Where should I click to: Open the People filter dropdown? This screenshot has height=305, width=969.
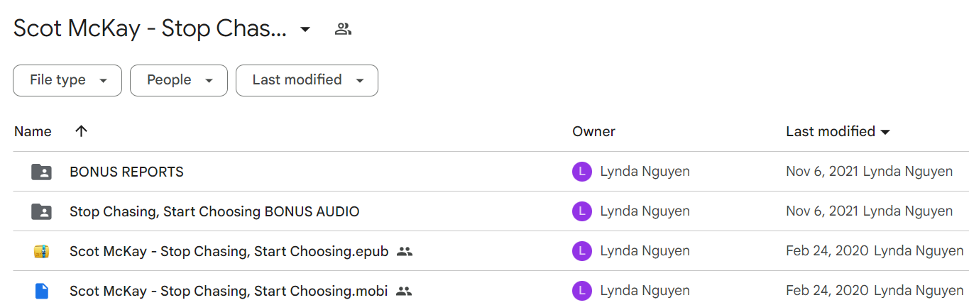[179, 80]
